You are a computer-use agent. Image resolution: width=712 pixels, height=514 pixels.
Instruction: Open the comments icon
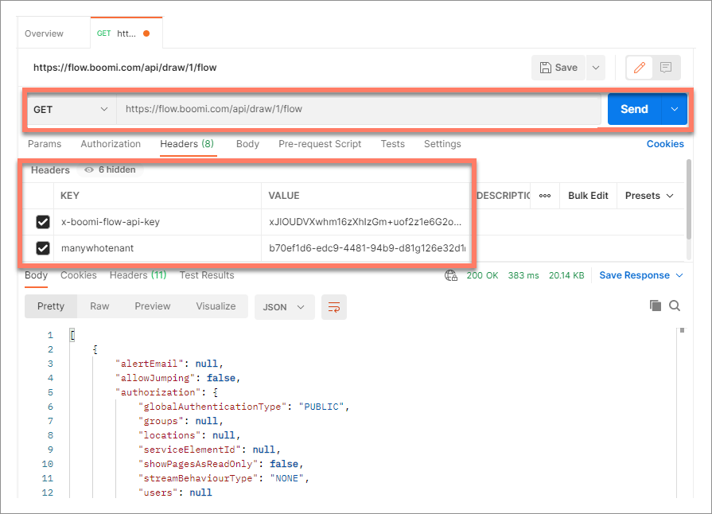666,68
